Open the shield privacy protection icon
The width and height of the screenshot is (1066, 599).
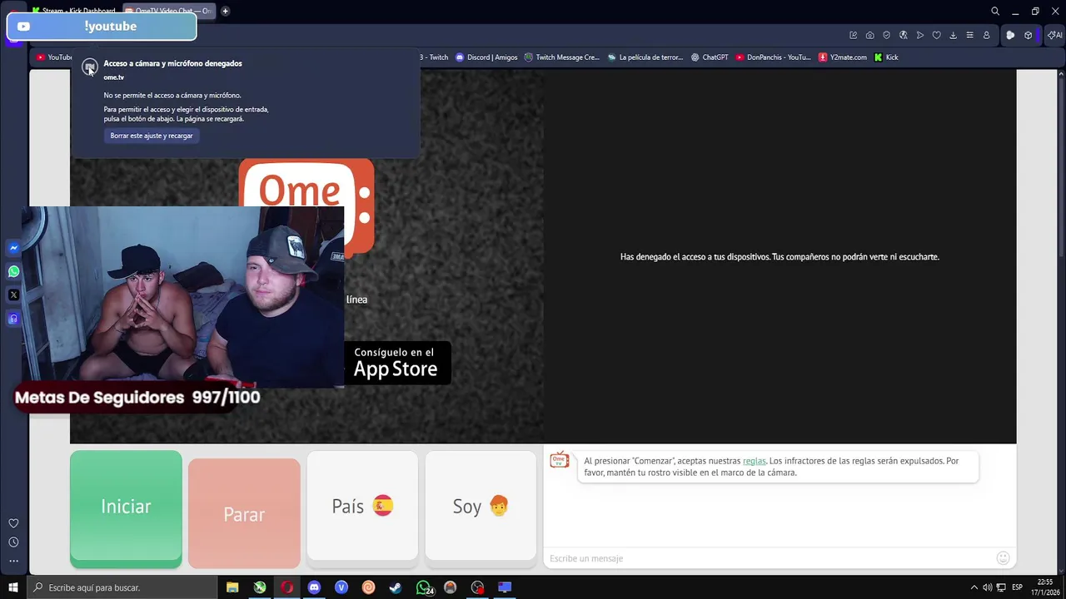pos(886,35)
